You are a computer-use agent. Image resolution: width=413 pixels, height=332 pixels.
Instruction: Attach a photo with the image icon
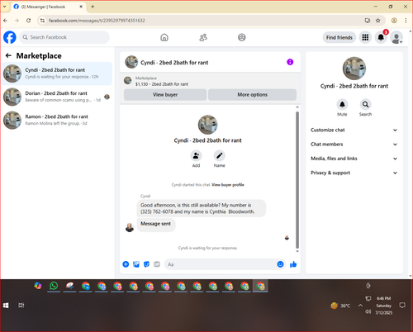click(x=136, y=264)
